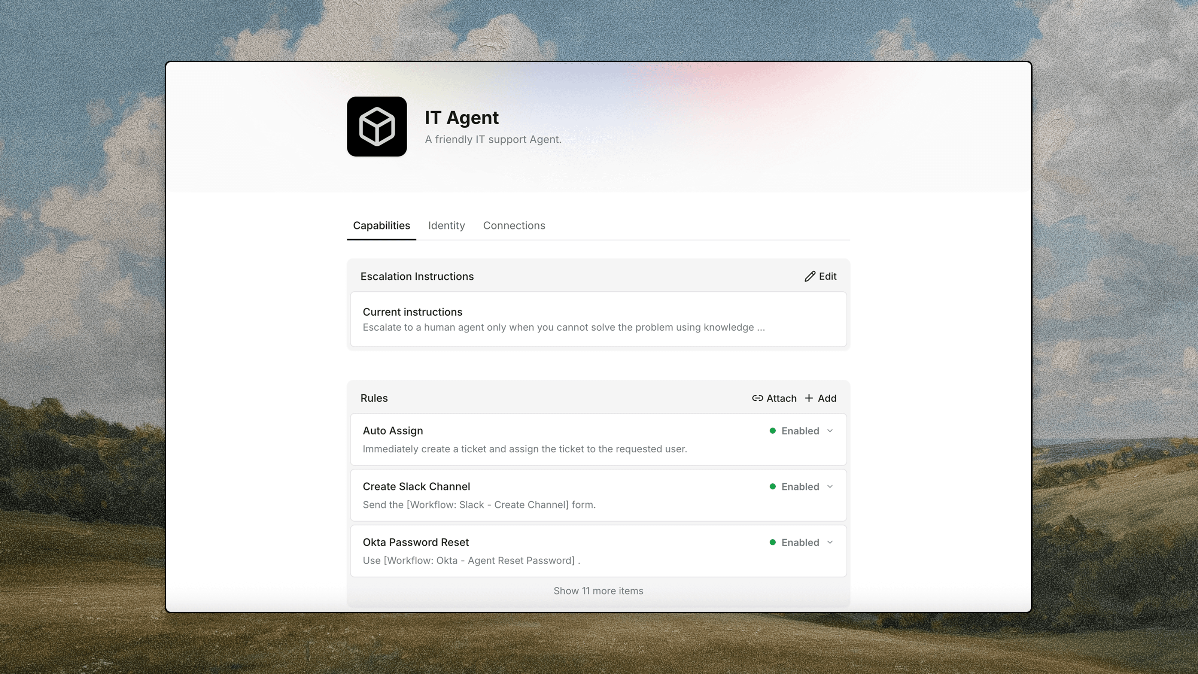Screen dimensions: 1198x674
Task: Click the pencil Edit icon for Escalation Instructions
Action: 810,276
